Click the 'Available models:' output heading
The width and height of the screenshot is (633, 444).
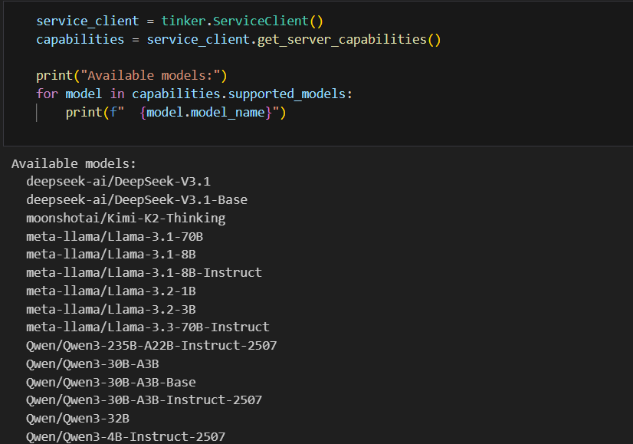pos(74,163)
